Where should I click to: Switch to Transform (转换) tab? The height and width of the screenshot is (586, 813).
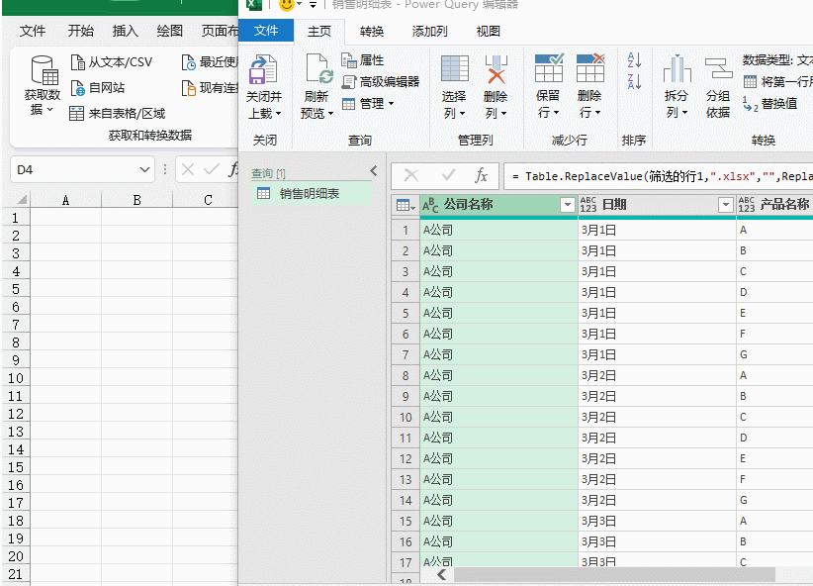coord(372,32)
